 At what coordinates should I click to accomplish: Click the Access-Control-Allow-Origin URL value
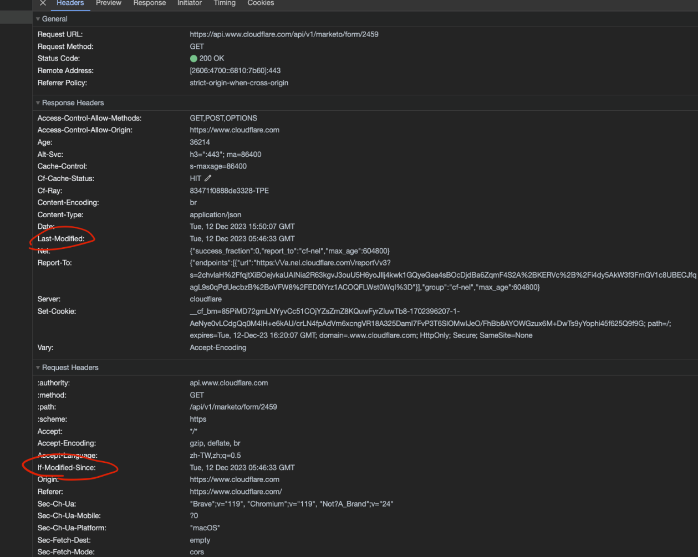click(235, 130)
